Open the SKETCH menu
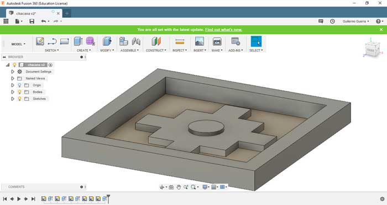The image size is (387, 205). [x=51, y=50]
